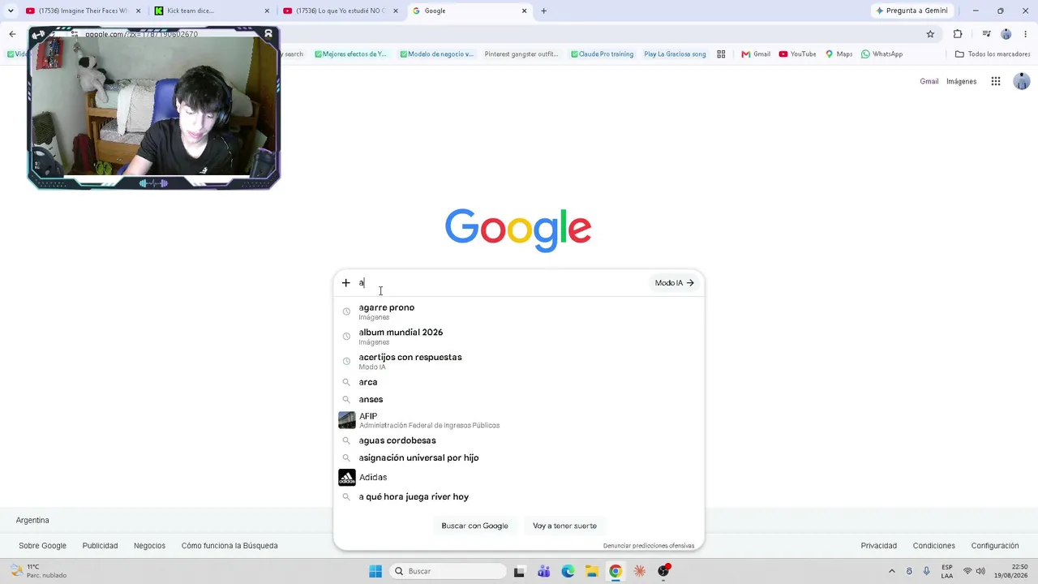
Task: Go back to the previous page
Action: 12,34
